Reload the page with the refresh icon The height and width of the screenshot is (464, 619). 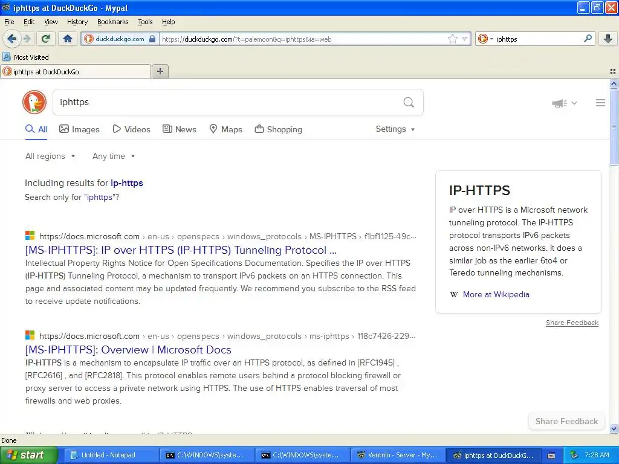coord(45,39)
